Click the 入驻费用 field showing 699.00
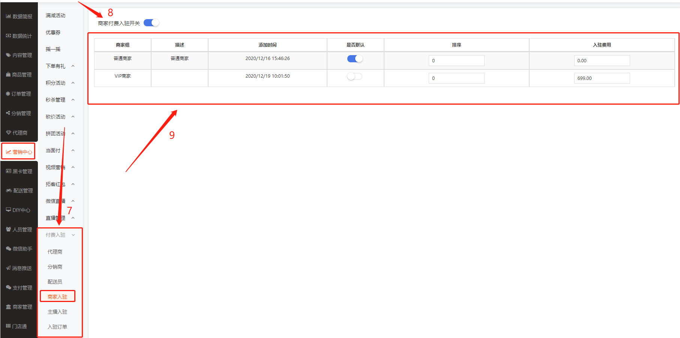 click(602, 78)
